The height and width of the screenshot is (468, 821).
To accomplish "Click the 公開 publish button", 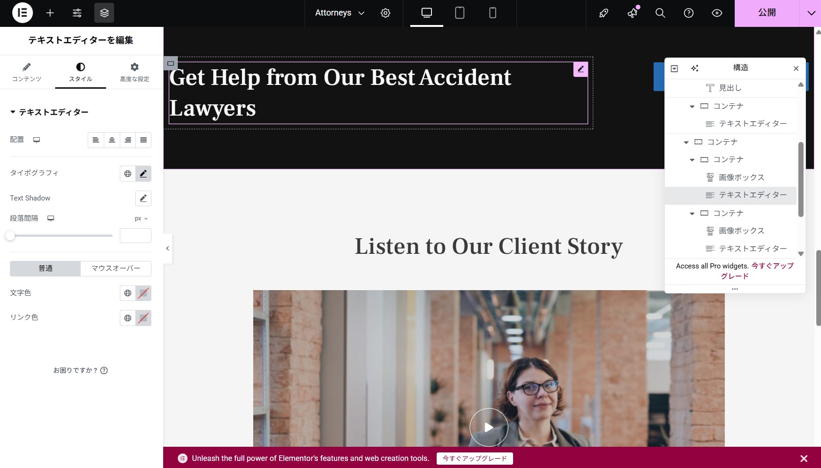I will (x=767, y=13).
